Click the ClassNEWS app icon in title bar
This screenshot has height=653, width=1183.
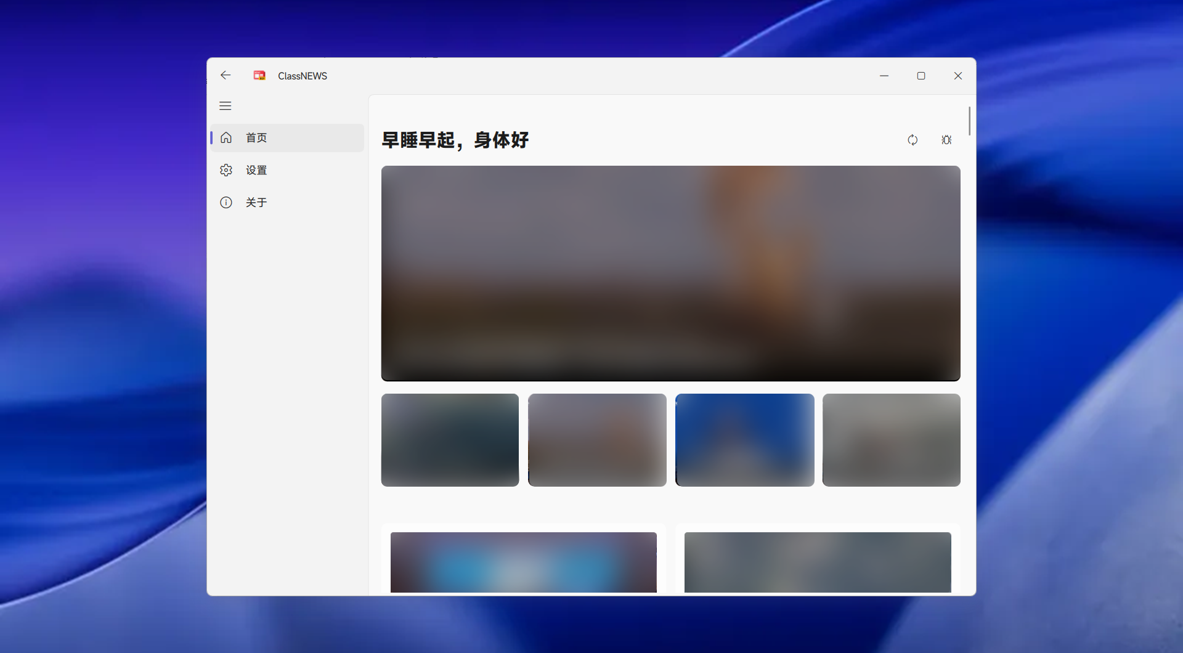(259, 75)
